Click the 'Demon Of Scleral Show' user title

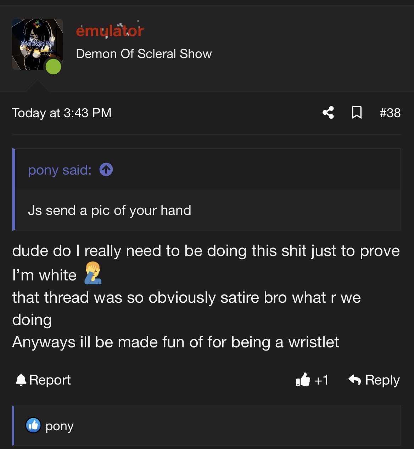(144, 54)
